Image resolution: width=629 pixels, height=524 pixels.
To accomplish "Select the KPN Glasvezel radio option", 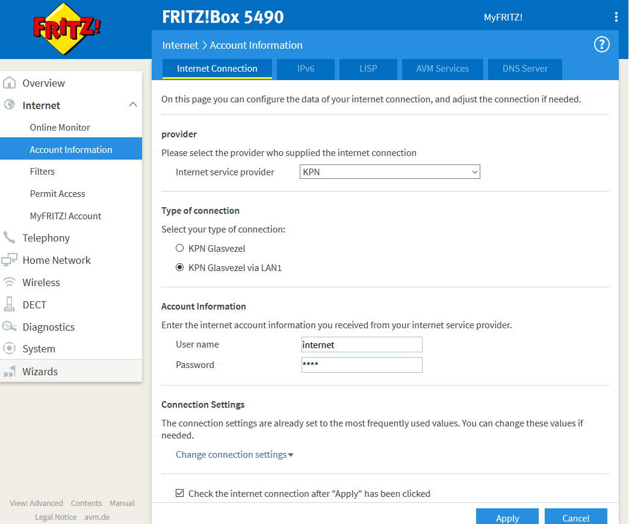I will point(179,248).
